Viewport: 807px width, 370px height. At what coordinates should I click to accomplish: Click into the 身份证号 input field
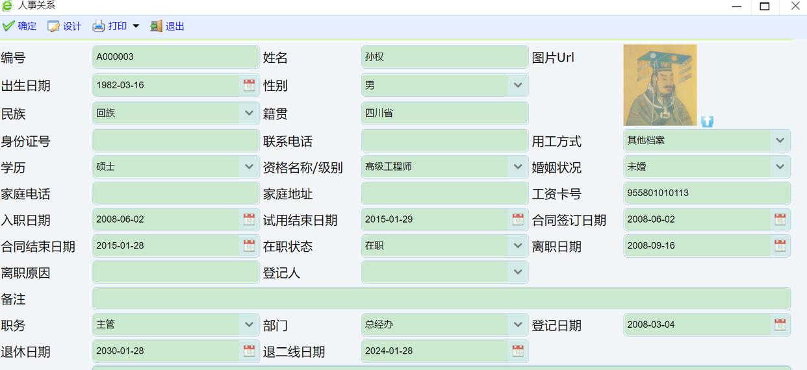pyautogui.click(x=175, y=140)
